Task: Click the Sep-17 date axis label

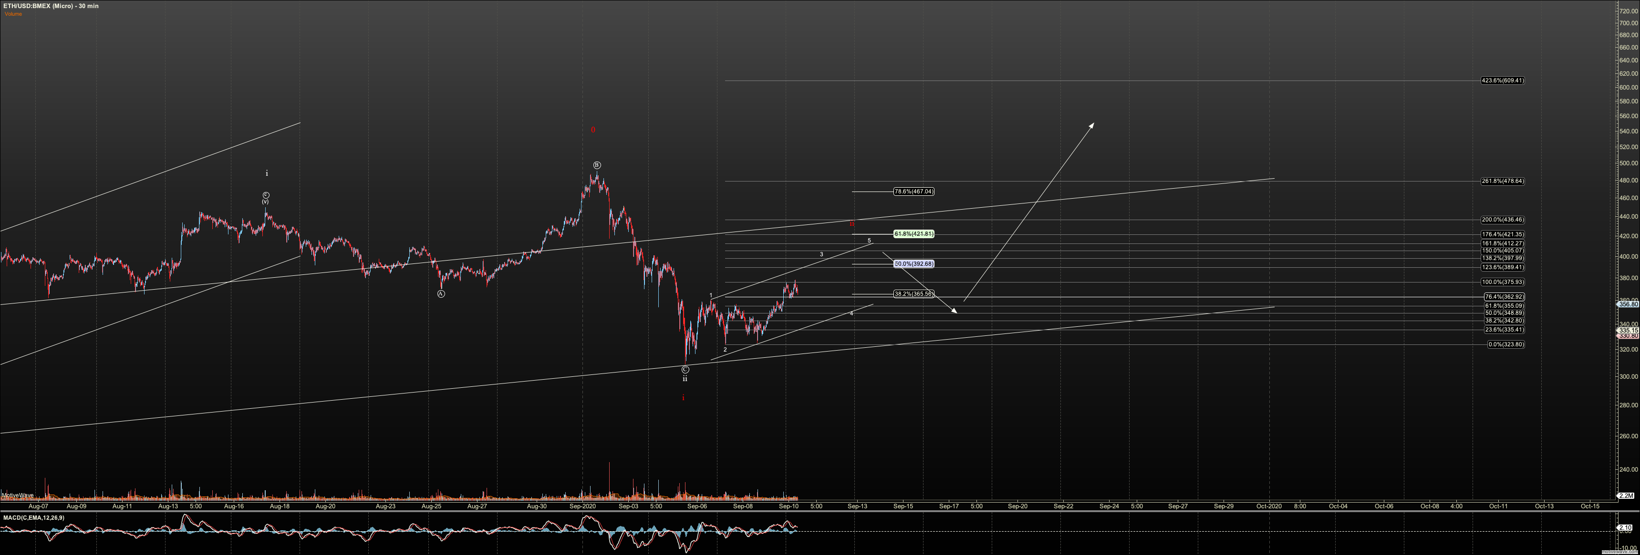Action: click(949, 507)
